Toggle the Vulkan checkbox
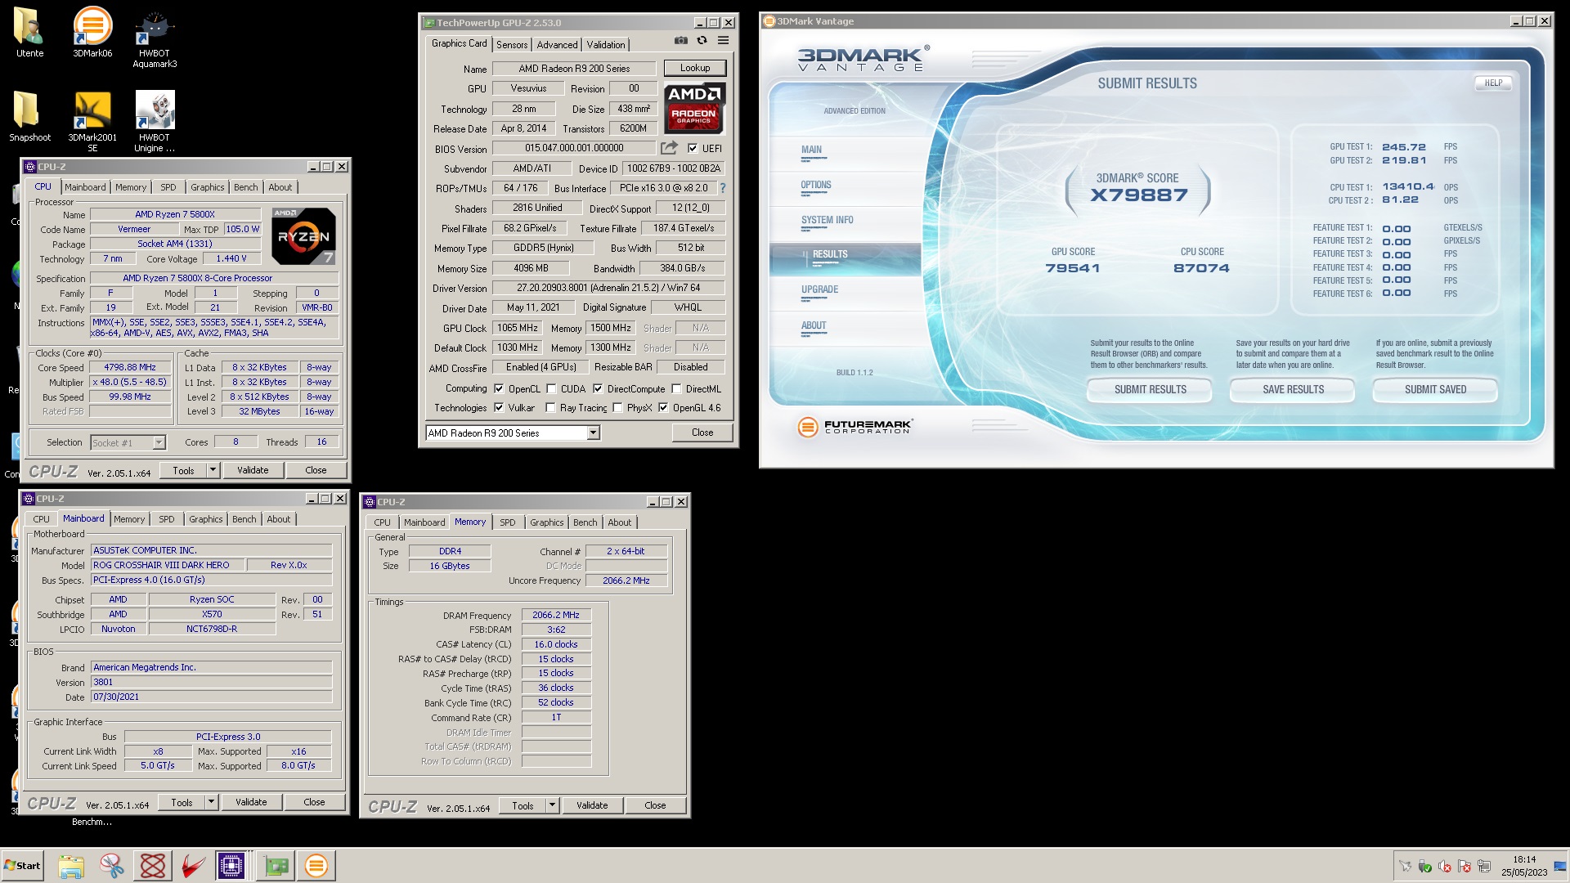 point(499,408)
